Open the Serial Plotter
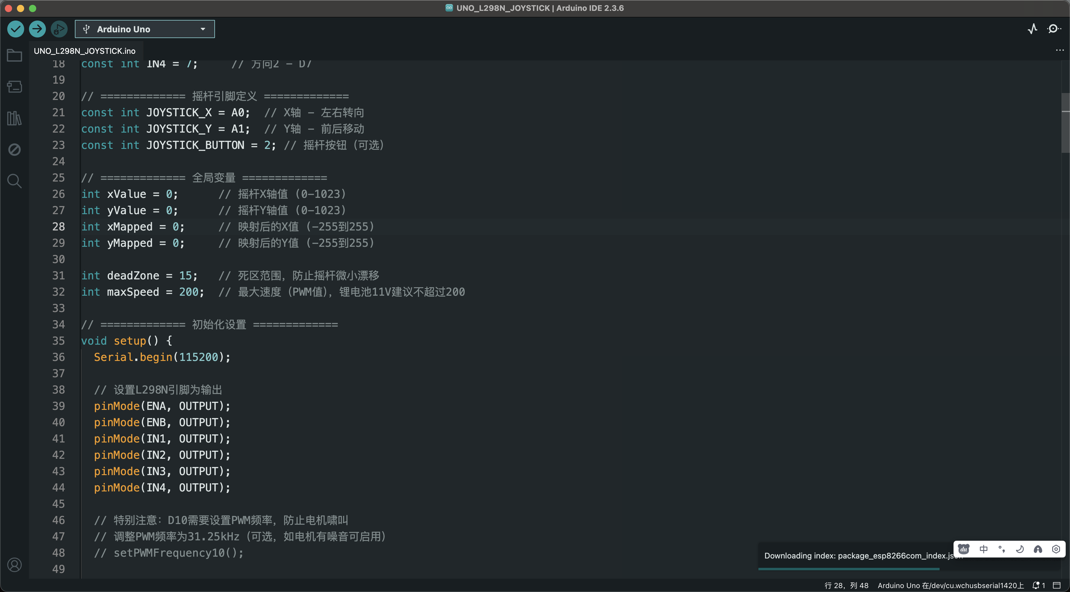This screenshot has width=1070, height=592. 1033,29
